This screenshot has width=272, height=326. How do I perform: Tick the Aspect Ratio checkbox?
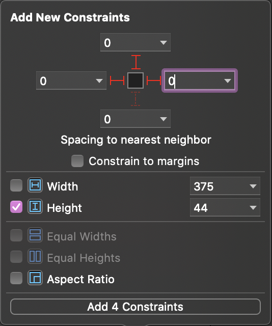16,278
